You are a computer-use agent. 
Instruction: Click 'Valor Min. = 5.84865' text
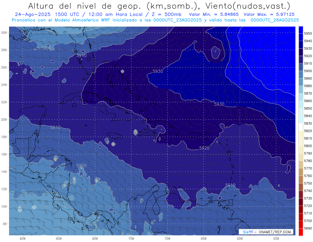214,15
